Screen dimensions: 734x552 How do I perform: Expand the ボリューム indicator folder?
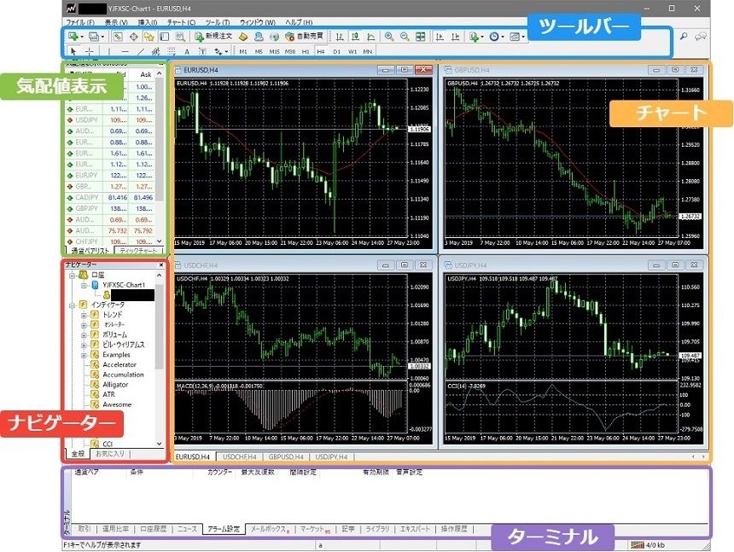(x=84, y=334)
